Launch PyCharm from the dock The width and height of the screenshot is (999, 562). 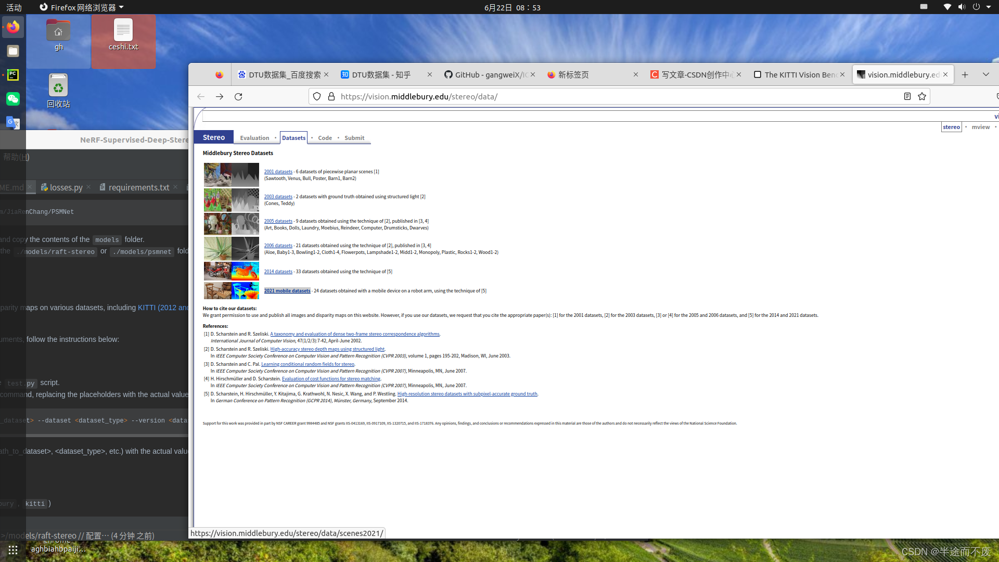(x=13, y=75)
